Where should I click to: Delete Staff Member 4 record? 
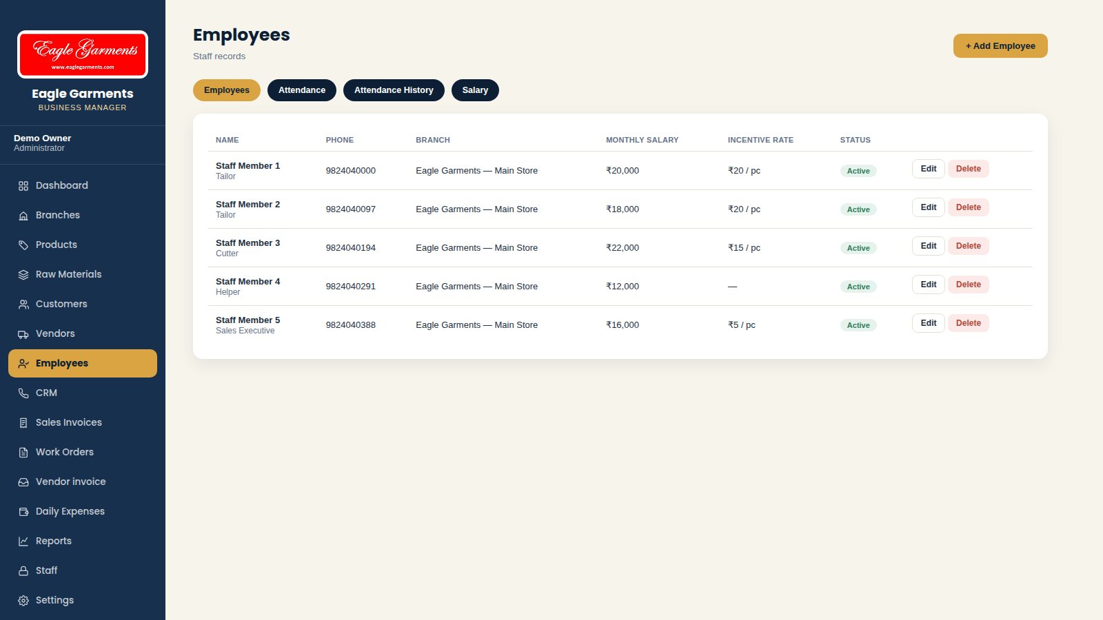pos(969,285)
